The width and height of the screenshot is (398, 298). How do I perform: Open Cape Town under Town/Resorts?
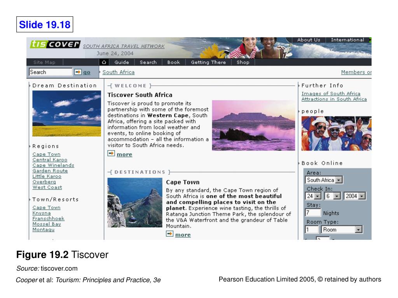click(x=47, y=207)
